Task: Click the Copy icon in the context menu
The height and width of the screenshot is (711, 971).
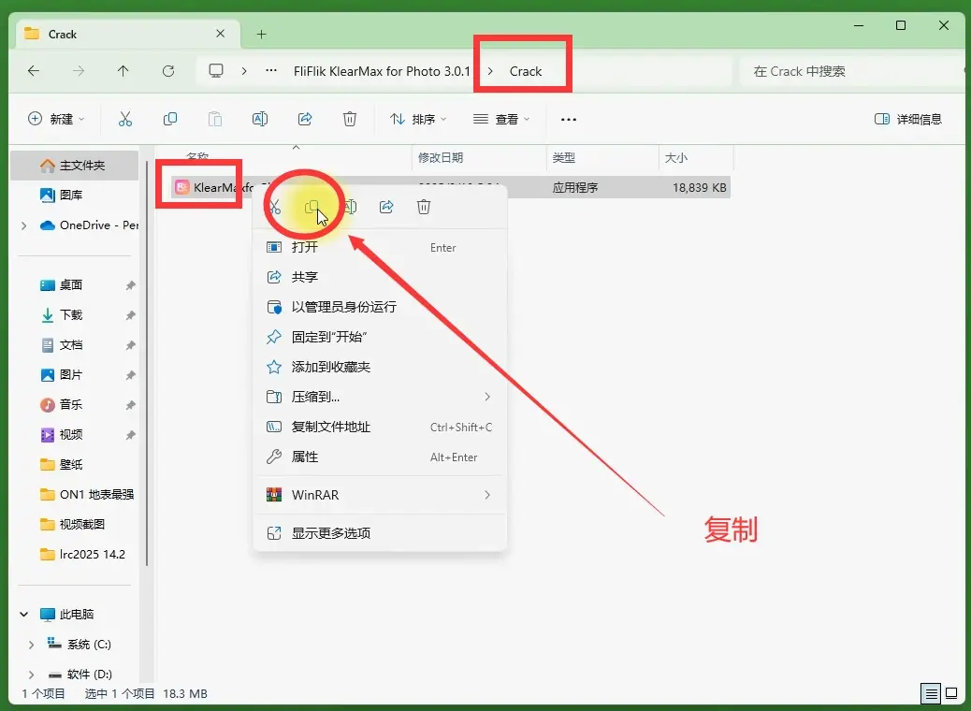Action: pos(312,207)
